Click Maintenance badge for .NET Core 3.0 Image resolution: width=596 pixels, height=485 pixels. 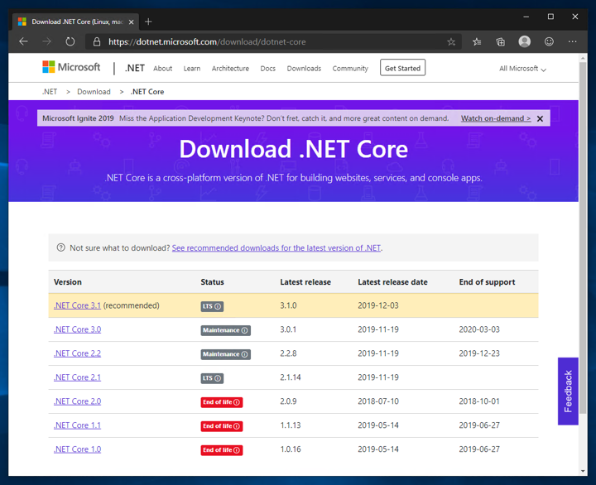pos(225,330)
